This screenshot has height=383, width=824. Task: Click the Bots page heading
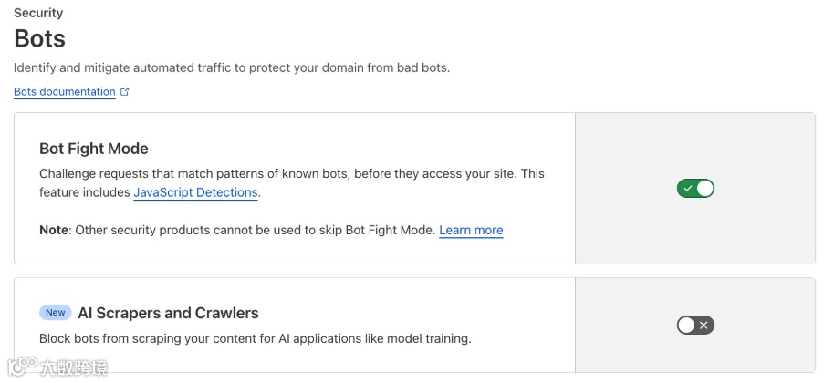[40, 39]
